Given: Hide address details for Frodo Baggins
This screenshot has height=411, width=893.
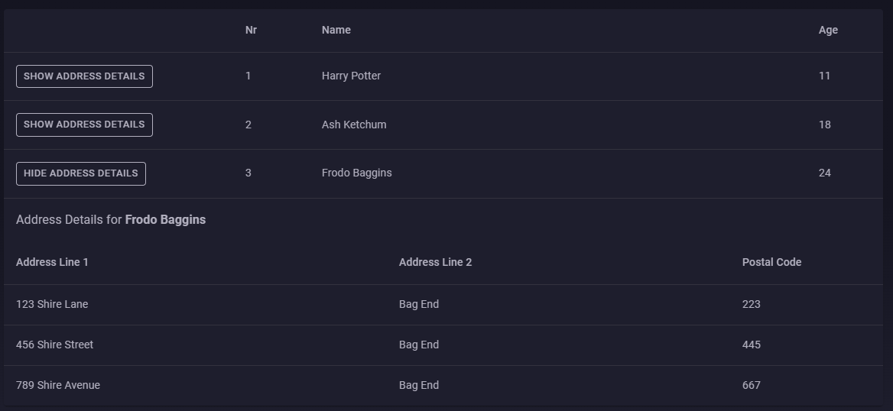Looking at the screenshot, I should [x=81, y=173].
